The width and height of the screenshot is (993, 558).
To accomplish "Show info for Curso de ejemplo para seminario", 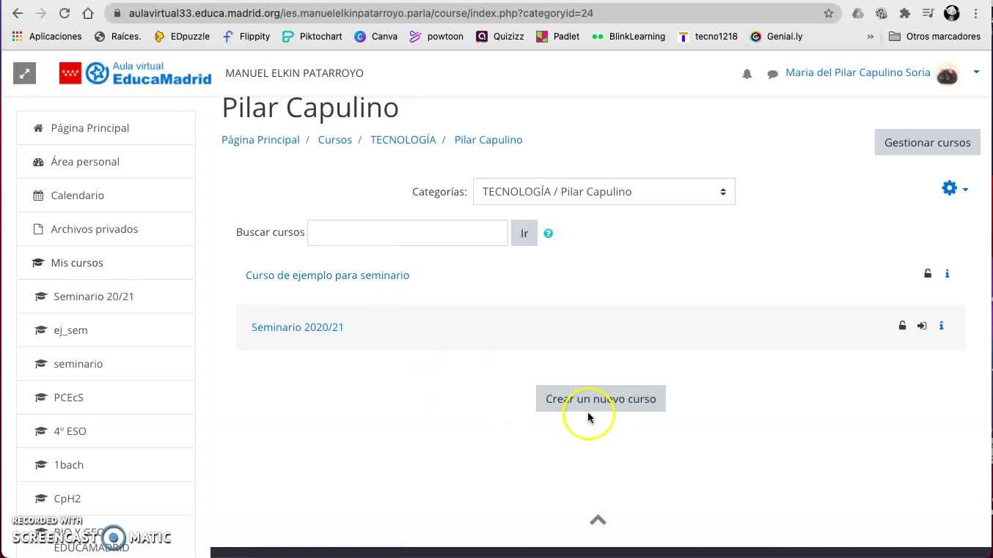I will [x=947, y=274].
